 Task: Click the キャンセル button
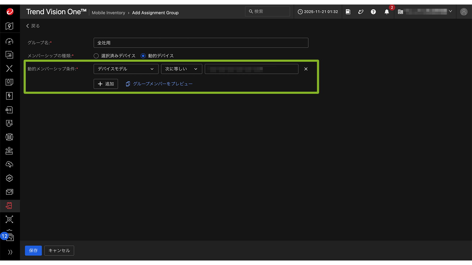click(x=59, y=251)
